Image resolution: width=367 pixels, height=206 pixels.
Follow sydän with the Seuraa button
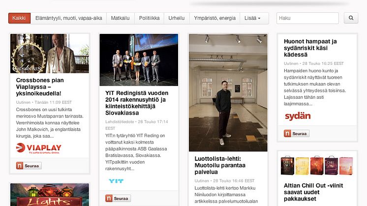(x=297, y=134)
